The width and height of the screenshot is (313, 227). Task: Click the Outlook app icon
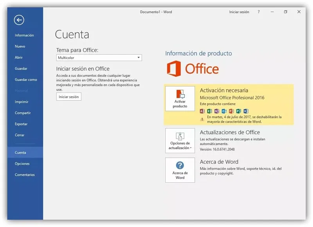(224, 111)
